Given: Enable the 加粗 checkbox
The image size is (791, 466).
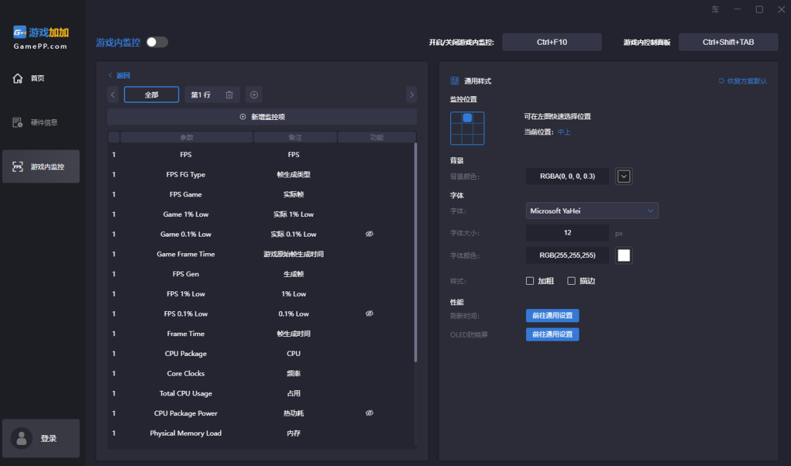Looking at the screenshot, I should [x=530, y=281].
